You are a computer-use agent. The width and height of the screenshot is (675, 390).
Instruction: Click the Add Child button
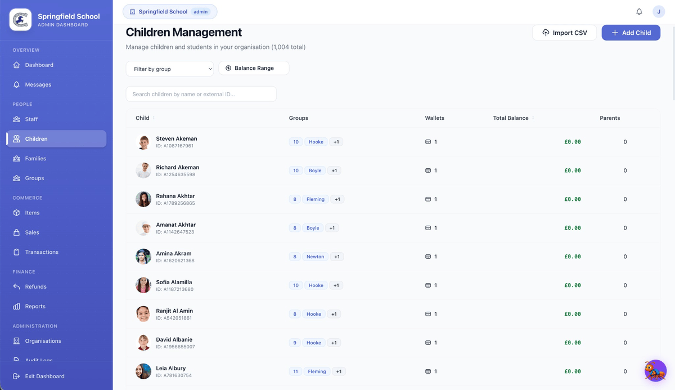click(631, 32)
